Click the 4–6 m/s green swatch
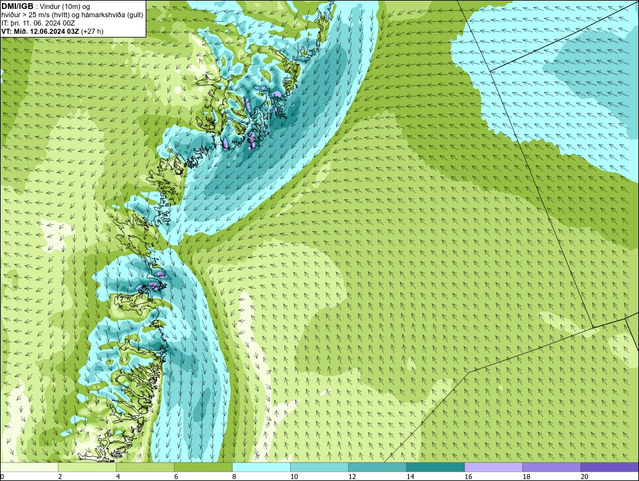Screen dimensions: 639x481 tap(145, 467)
